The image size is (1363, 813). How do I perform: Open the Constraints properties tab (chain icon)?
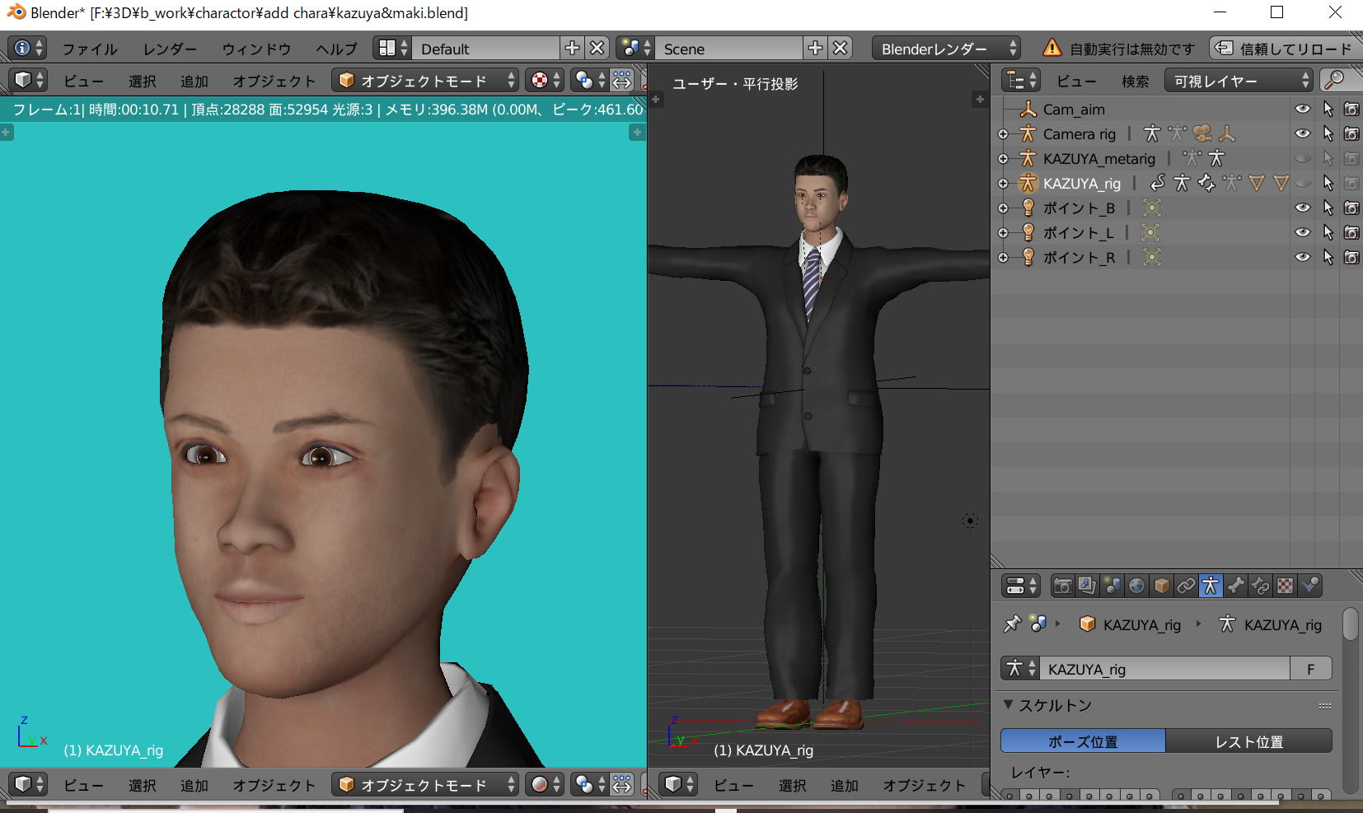(1186, 586)
